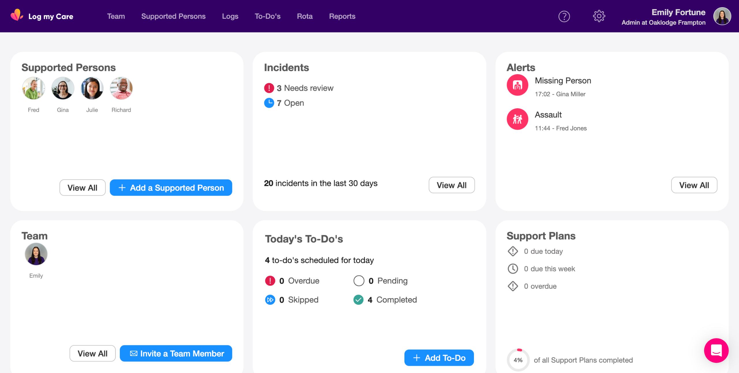Open the Supported Persons nav menu

click(x=173, y=16)
